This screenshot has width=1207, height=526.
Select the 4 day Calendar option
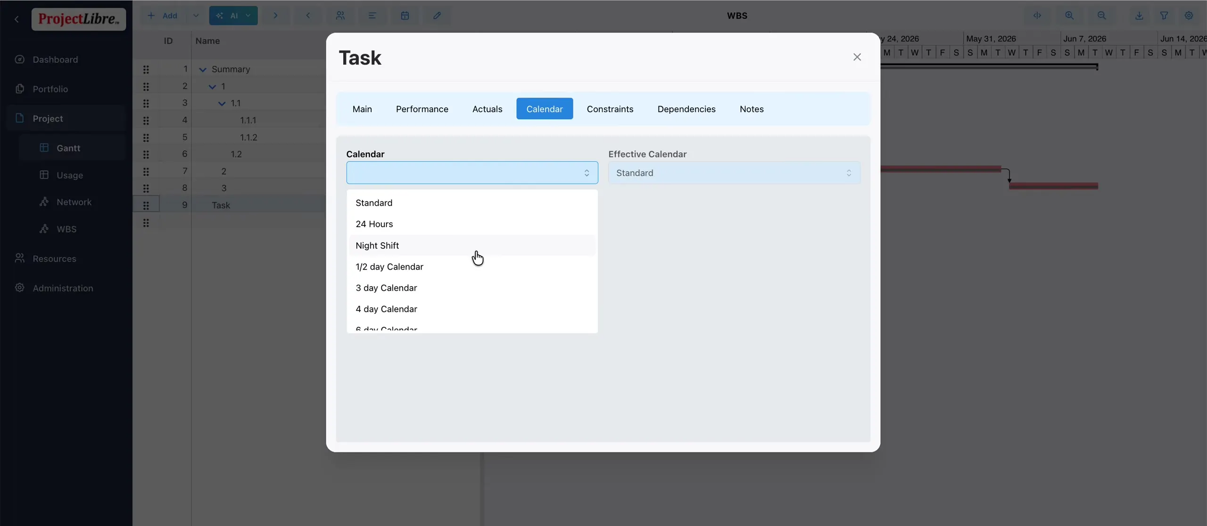pos(472,309)
